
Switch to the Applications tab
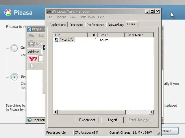pos(58,25)
